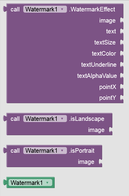Click the image socket of WatermarkEffect

[x=121, y=20]
